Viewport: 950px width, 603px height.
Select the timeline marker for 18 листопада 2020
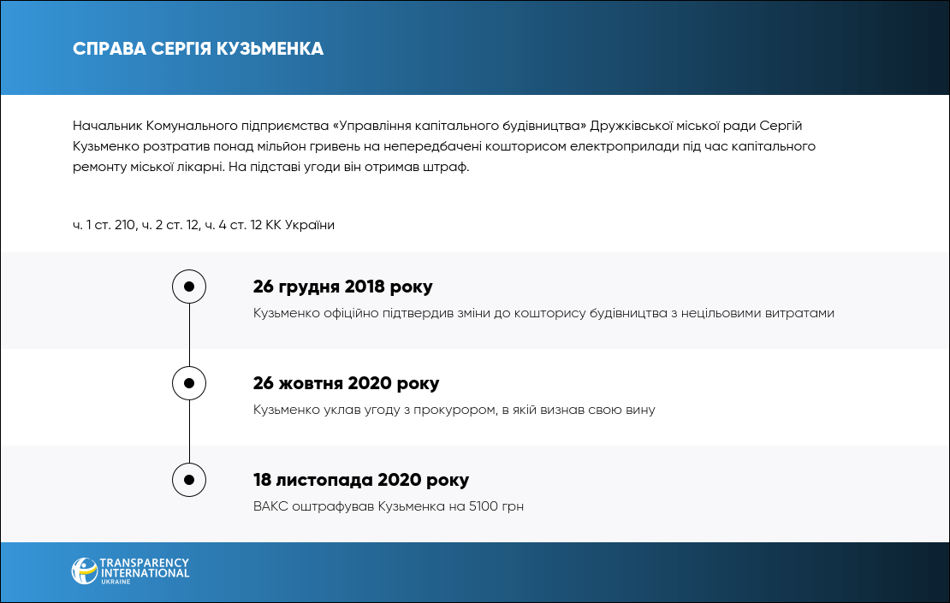(189, 479)
